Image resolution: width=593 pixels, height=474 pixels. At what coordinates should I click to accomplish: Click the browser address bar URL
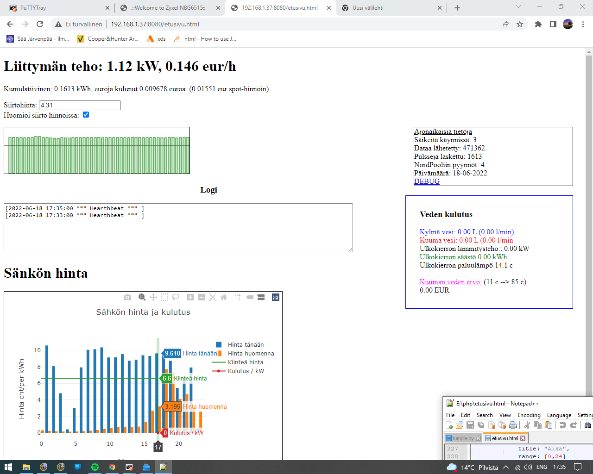[x=155, y=24]
